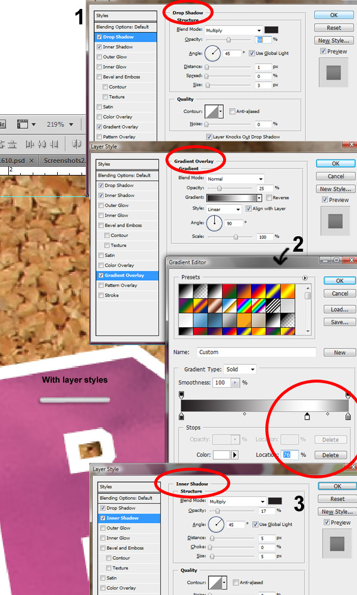The height and width of the screenshot is (595, 357).
Task: Click the Inner Shadow angle dial
Action: point(217,524)
